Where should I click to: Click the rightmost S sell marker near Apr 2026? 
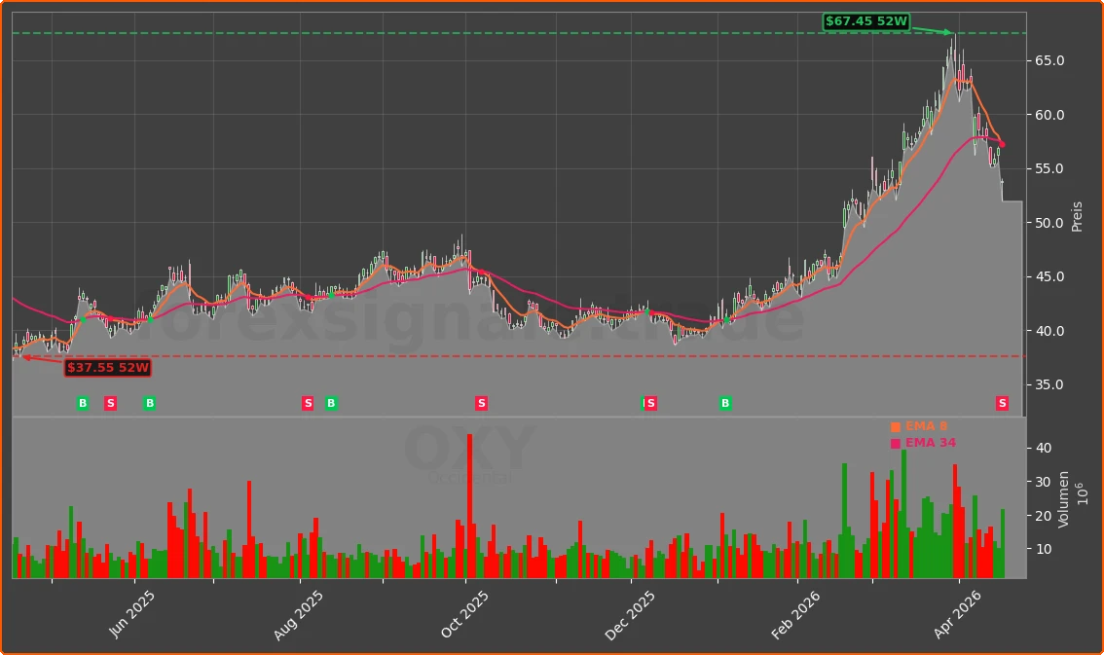pyautogui.click(x=1001, y=403)
